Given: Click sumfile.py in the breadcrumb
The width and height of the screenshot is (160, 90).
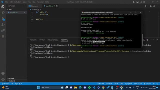Looking at the screenshot, I should (35, 9).
